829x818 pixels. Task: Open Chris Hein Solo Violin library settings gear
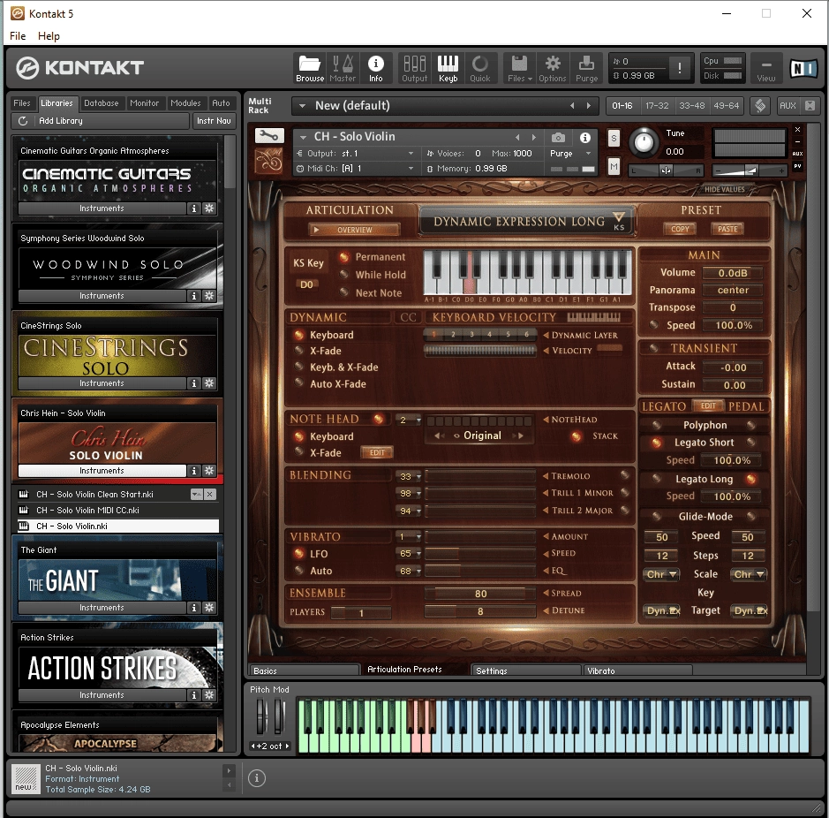pos(209,470)
